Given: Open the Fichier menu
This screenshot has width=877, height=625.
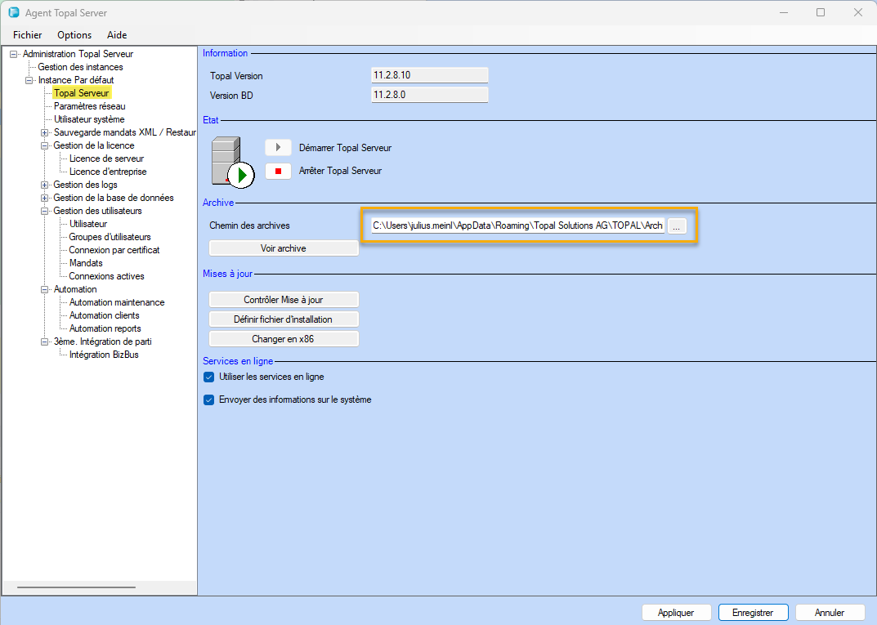Looking at the screenshot, I should click(x=27, y=35).
